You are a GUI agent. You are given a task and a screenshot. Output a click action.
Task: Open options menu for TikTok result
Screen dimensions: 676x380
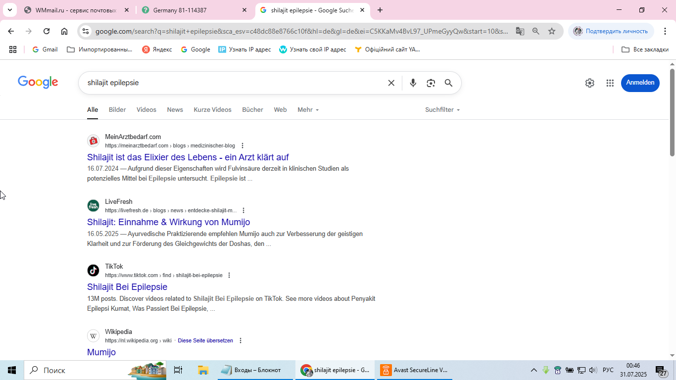click(x=229, y=275)
